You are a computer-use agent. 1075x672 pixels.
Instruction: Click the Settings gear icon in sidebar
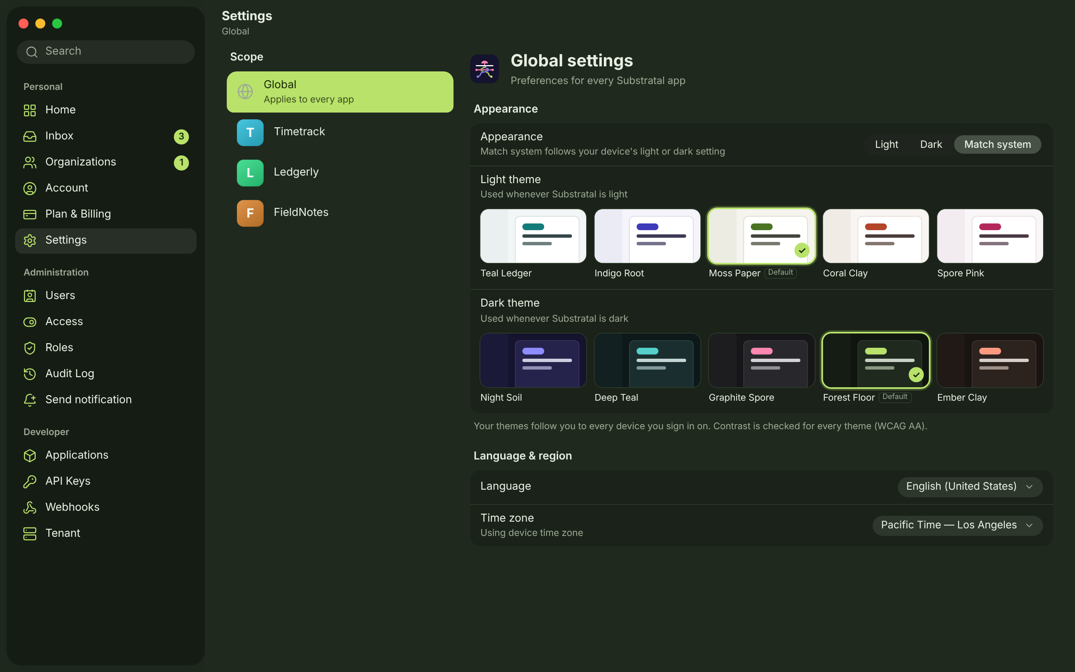tap(30, 240)
